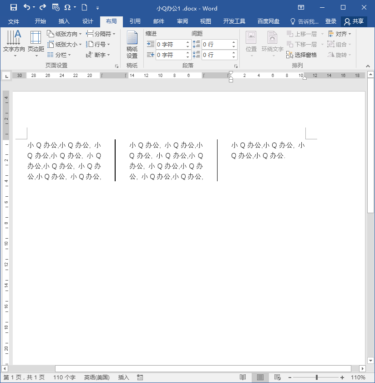
Task: Switch to Print Layout view icon
Action: pyautogui.click(x=260, y=378)
